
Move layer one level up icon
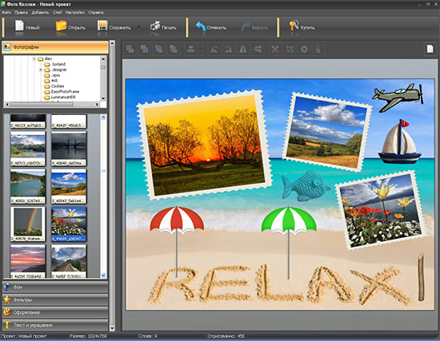coord(159,49)
